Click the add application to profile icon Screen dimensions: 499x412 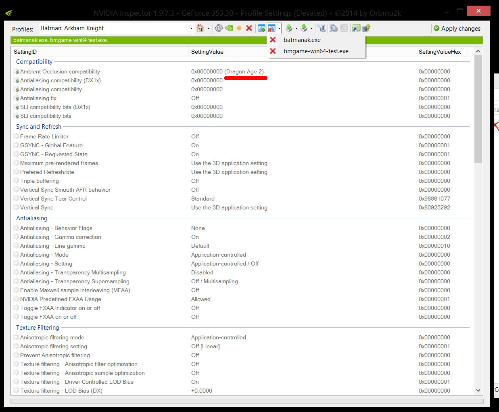[261, 28]
